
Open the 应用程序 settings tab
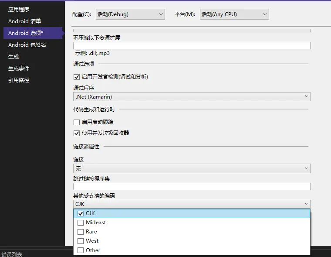click(x=19, y=9)
